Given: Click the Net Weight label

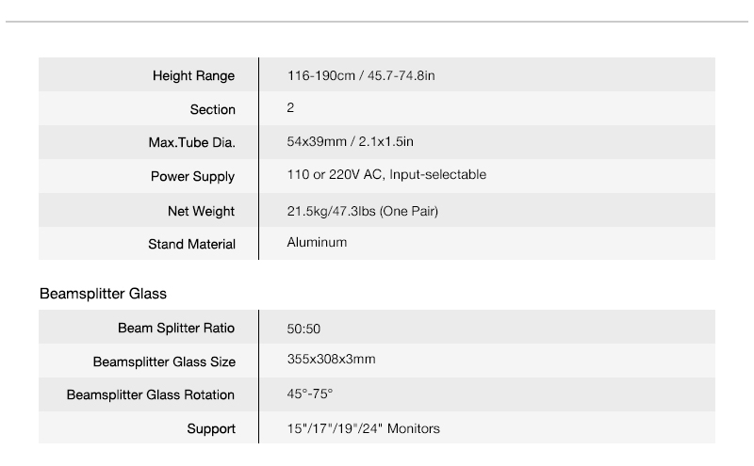Looking at the screenshot, I should point(201,211).
